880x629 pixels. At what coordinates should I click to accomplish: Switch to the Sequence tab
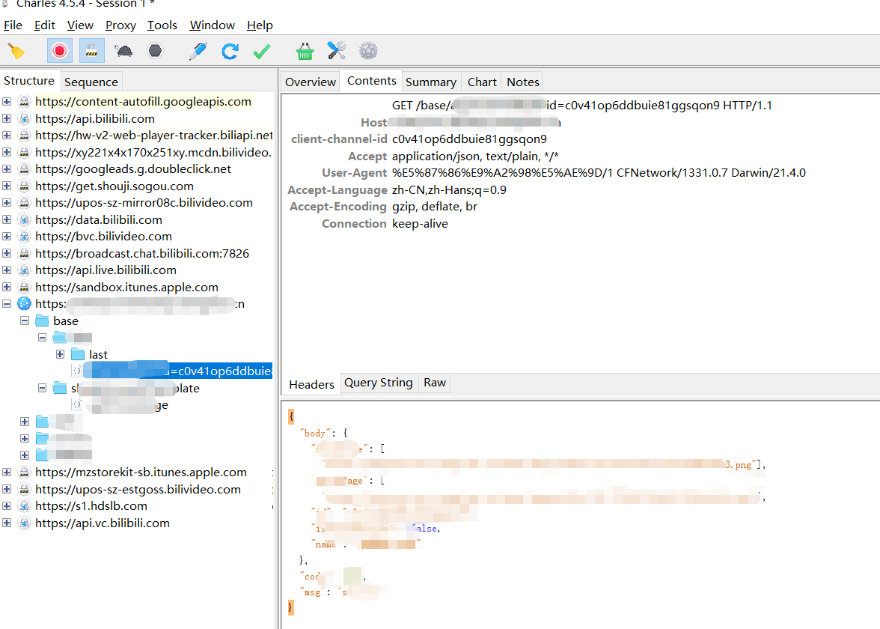(91, 82)
